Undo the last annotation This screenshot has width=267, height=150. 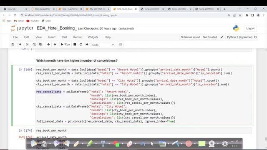(143, 144)
